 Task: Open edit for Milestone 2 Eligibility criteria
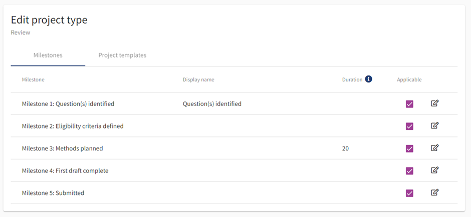click(435, 125)
